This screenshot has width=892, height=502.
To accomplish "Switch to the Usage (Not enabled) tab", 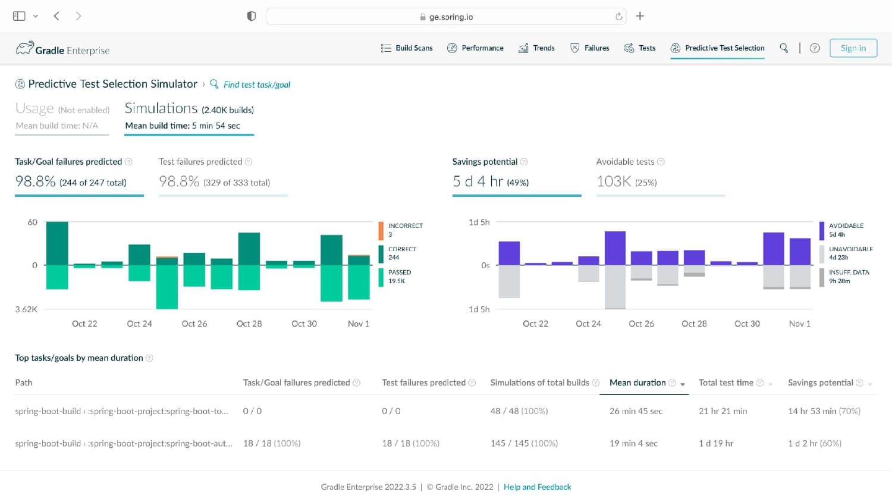I will pyautogui.click(x=62, y=117).
